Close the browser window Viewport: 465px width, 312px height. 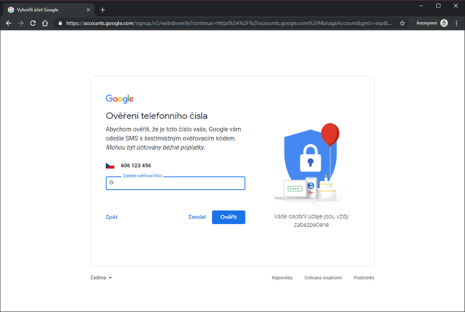tap(456, 5)
